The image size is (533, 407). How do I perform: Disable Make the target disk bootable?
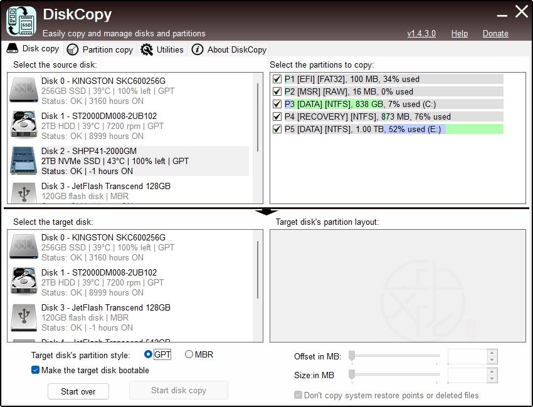36,370
